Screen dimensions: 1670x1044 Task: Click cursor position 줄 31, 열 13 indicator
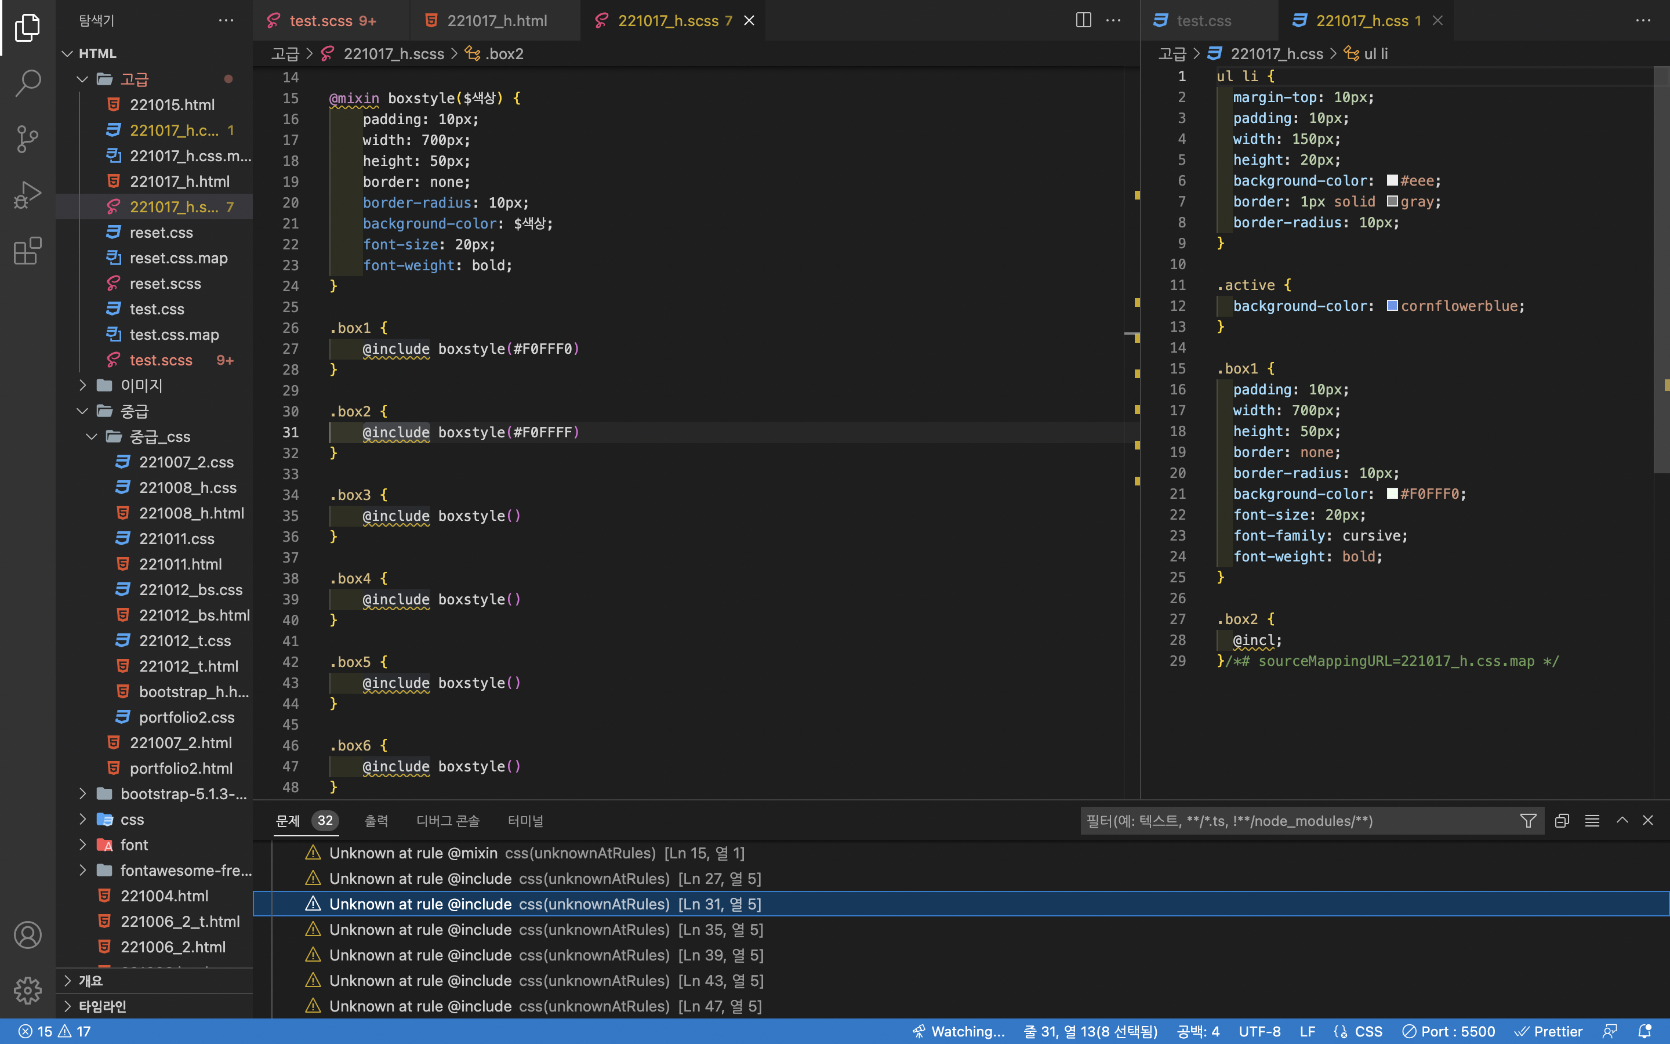(1090, 1032)
